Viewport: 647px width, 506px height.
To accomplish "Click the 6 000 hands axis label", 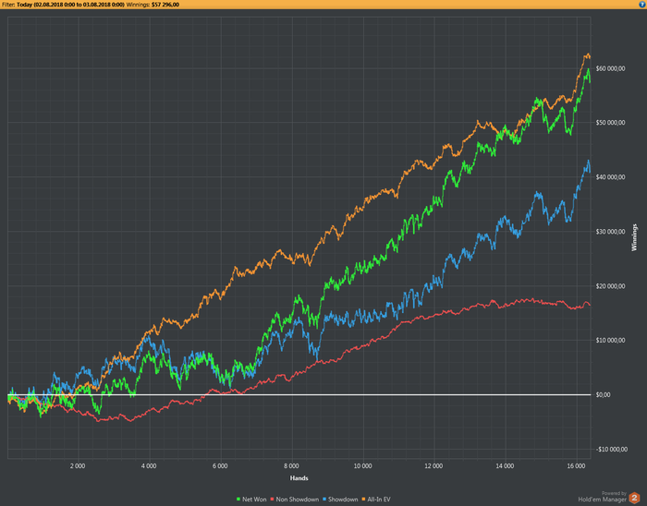I will point(220,466).
